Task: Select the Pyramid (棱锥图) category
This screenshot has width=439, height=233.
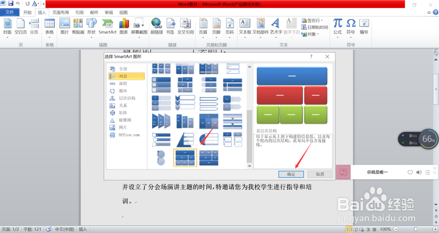Action: click(126, 120)
